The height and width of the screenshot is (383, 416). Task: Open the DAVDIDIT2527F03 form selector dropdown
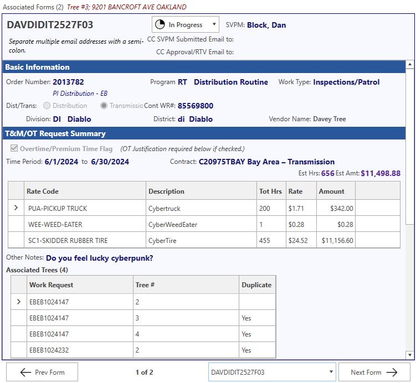point(331,372)
